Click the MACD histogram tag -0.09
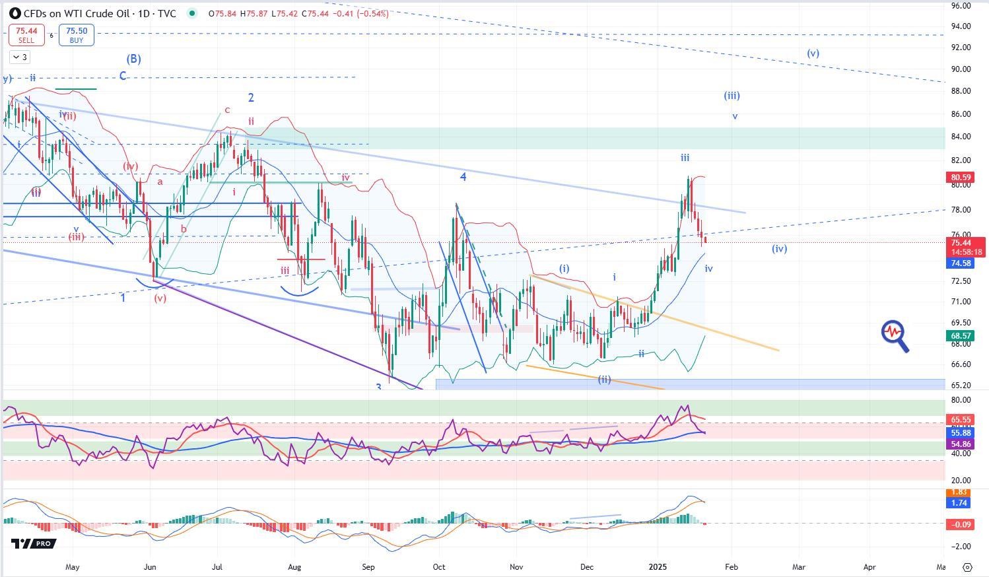This screenshot has width=989, height=577. [x=961, y=525]
